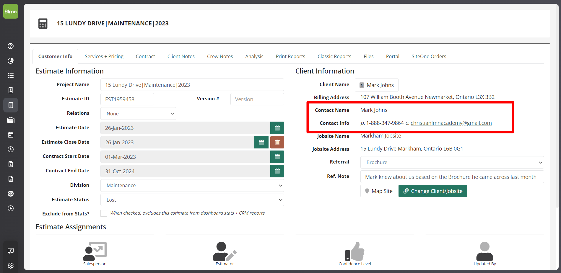Open the contacts book sidebar icon

click(x=11, y=90)
